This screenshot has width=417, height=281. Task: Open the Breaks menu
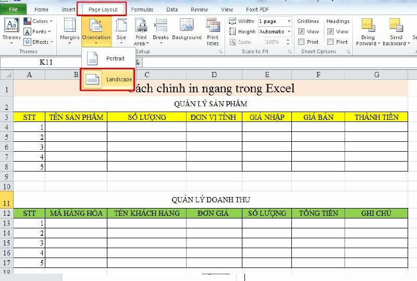click(x=161, y=31)
